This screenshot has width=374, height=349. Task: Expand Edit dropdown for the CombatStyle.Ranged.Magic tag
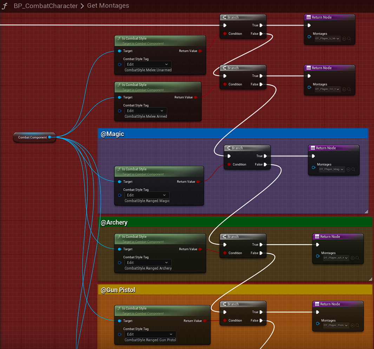point(146,195)
